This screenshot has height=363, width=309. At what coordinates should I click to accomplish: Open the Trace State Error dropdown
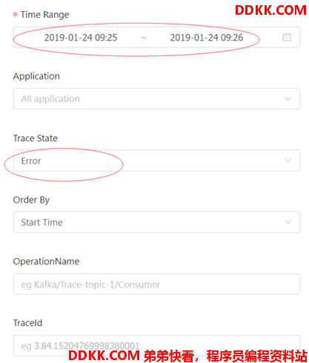point(156,160)
